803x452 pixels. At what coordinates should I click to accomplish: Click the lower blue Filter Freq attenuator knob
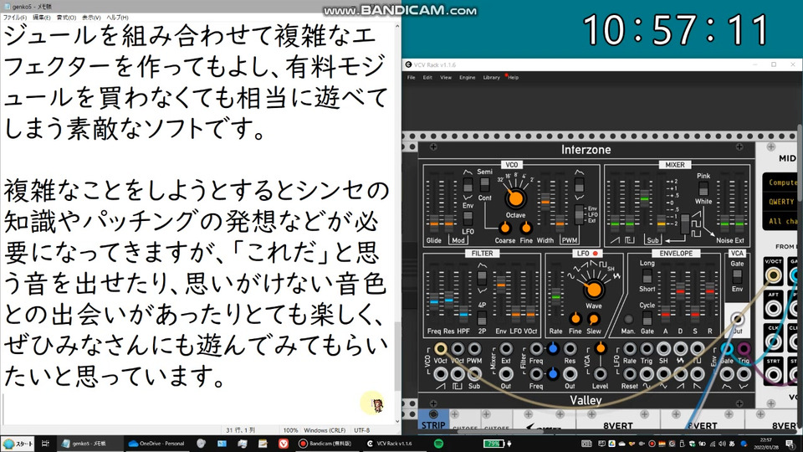pyautogui.click(x=553, y=373)
